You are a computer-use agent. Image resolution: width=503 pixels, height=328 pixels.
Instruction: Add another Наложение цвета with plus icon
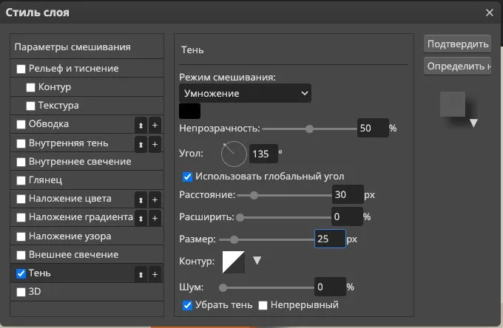pos(155,199)
